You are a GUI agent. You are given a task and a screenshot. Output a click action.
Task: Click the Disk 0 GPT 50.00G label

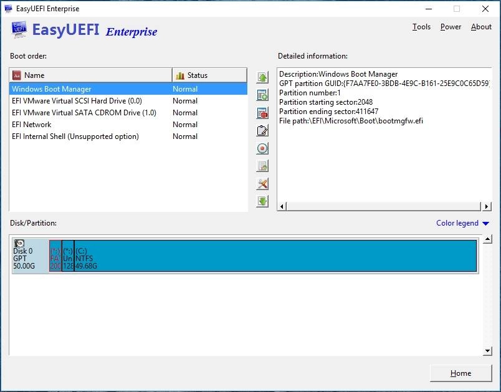point(24,259)
